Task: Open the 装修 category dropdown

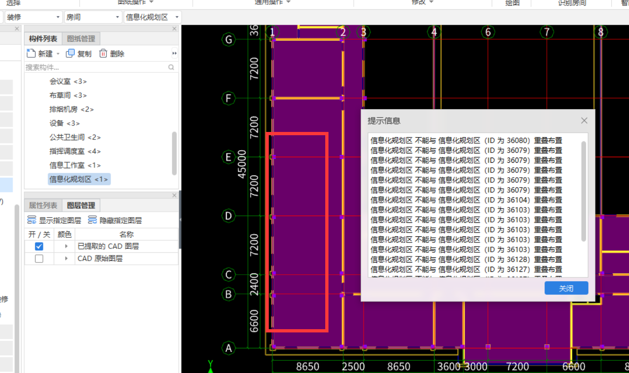Action: (x=34, y=17)
